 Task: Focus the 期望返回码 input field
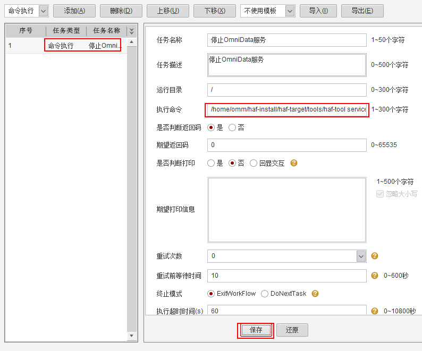287,145
